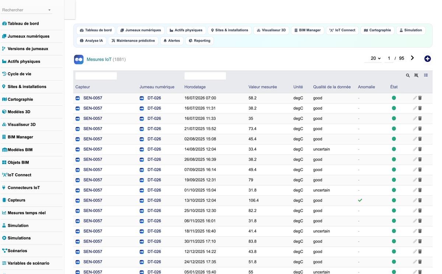Open SEN-0057 link in the 16/07/2026 11:33 row
The image size is (442, 274).
[x=93, y=119]
